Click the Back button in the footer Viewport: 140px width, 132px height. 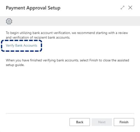coord(80,122)
